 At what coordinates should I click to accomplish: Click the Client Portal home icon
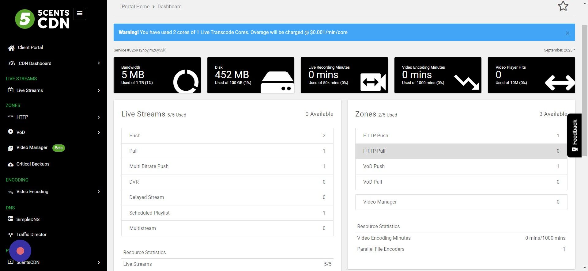pyautogui.click(x=11, y=48)
